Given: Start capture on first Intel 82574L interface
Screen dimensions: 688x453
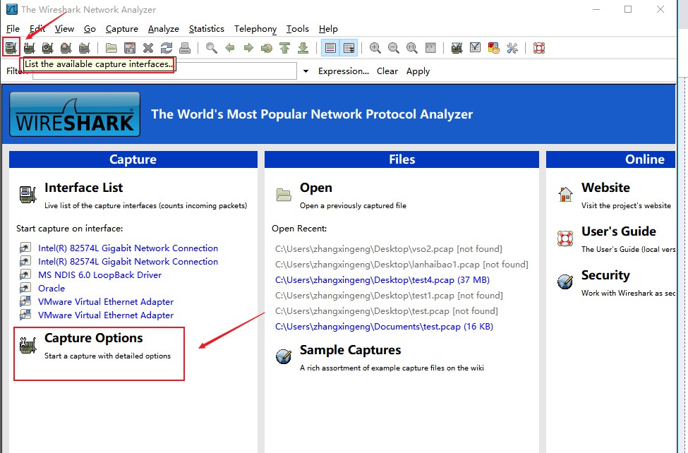Looking at the screenshot, I should click(x=128, y=248).
